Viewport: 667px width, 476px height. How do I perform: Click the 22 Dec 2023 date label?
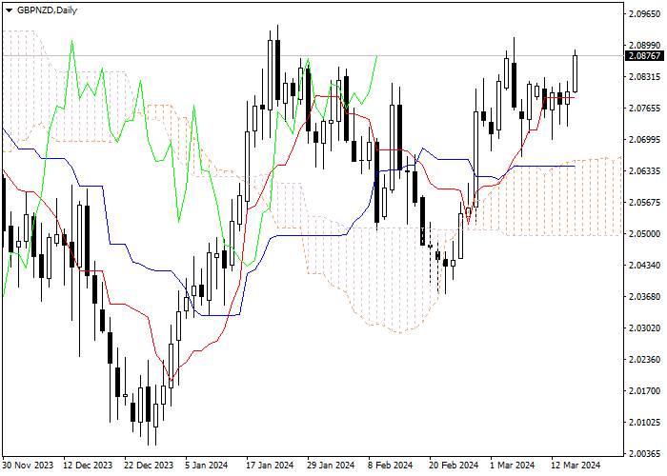click(149, 465)
